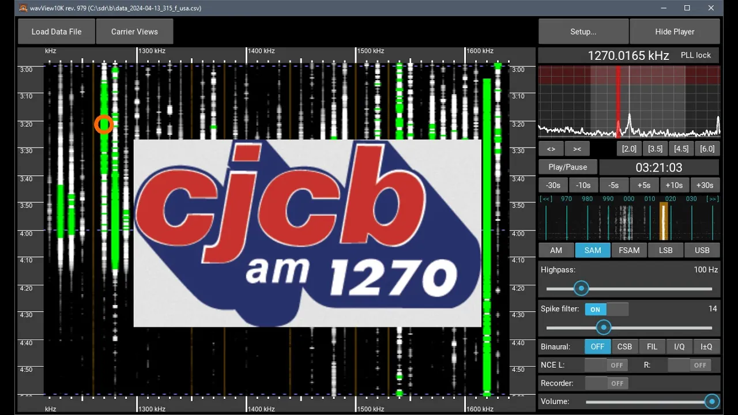This screenshot has width=738, height=415.
Task: Set Binaural mode to I/Q
Action: [679, 346]
